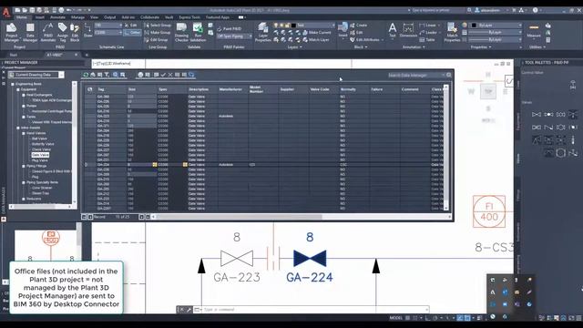Select the Assign Tag tool
The image size is (583, 328).
[63, 32]
